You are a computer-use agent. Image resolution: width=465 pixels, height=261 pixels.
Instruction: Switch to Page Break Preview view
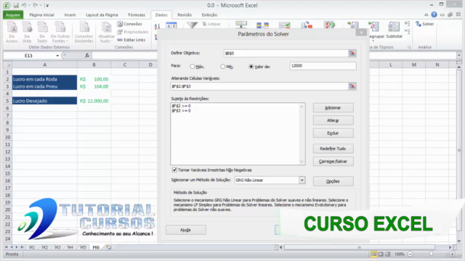pyautogui.click(x=387, y=254)
